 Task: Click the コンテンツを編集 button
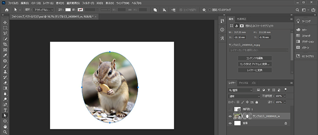coord(255,58)
